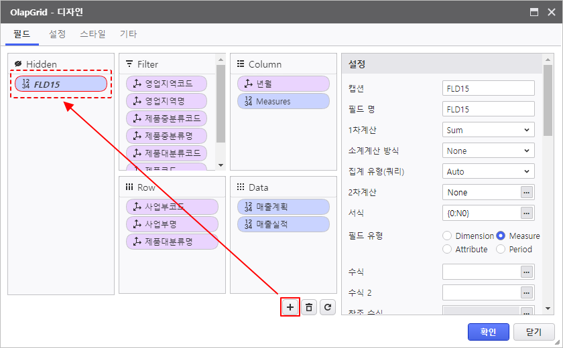
Task: Click the refresh fields icon
Action: coord(328,307)
